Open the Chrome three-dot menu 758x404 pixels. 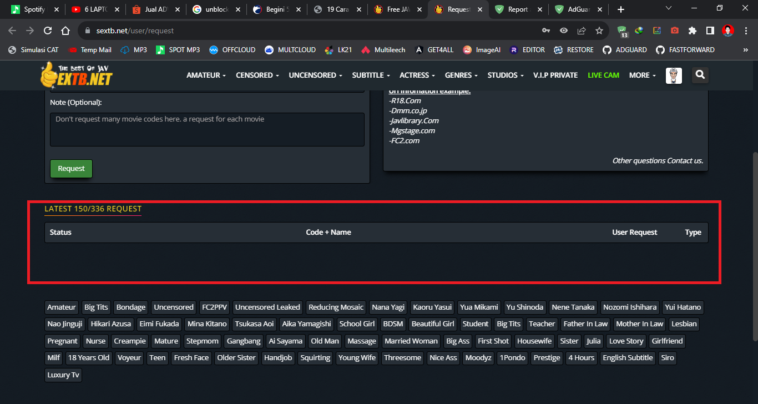click(x=746, y=31)
